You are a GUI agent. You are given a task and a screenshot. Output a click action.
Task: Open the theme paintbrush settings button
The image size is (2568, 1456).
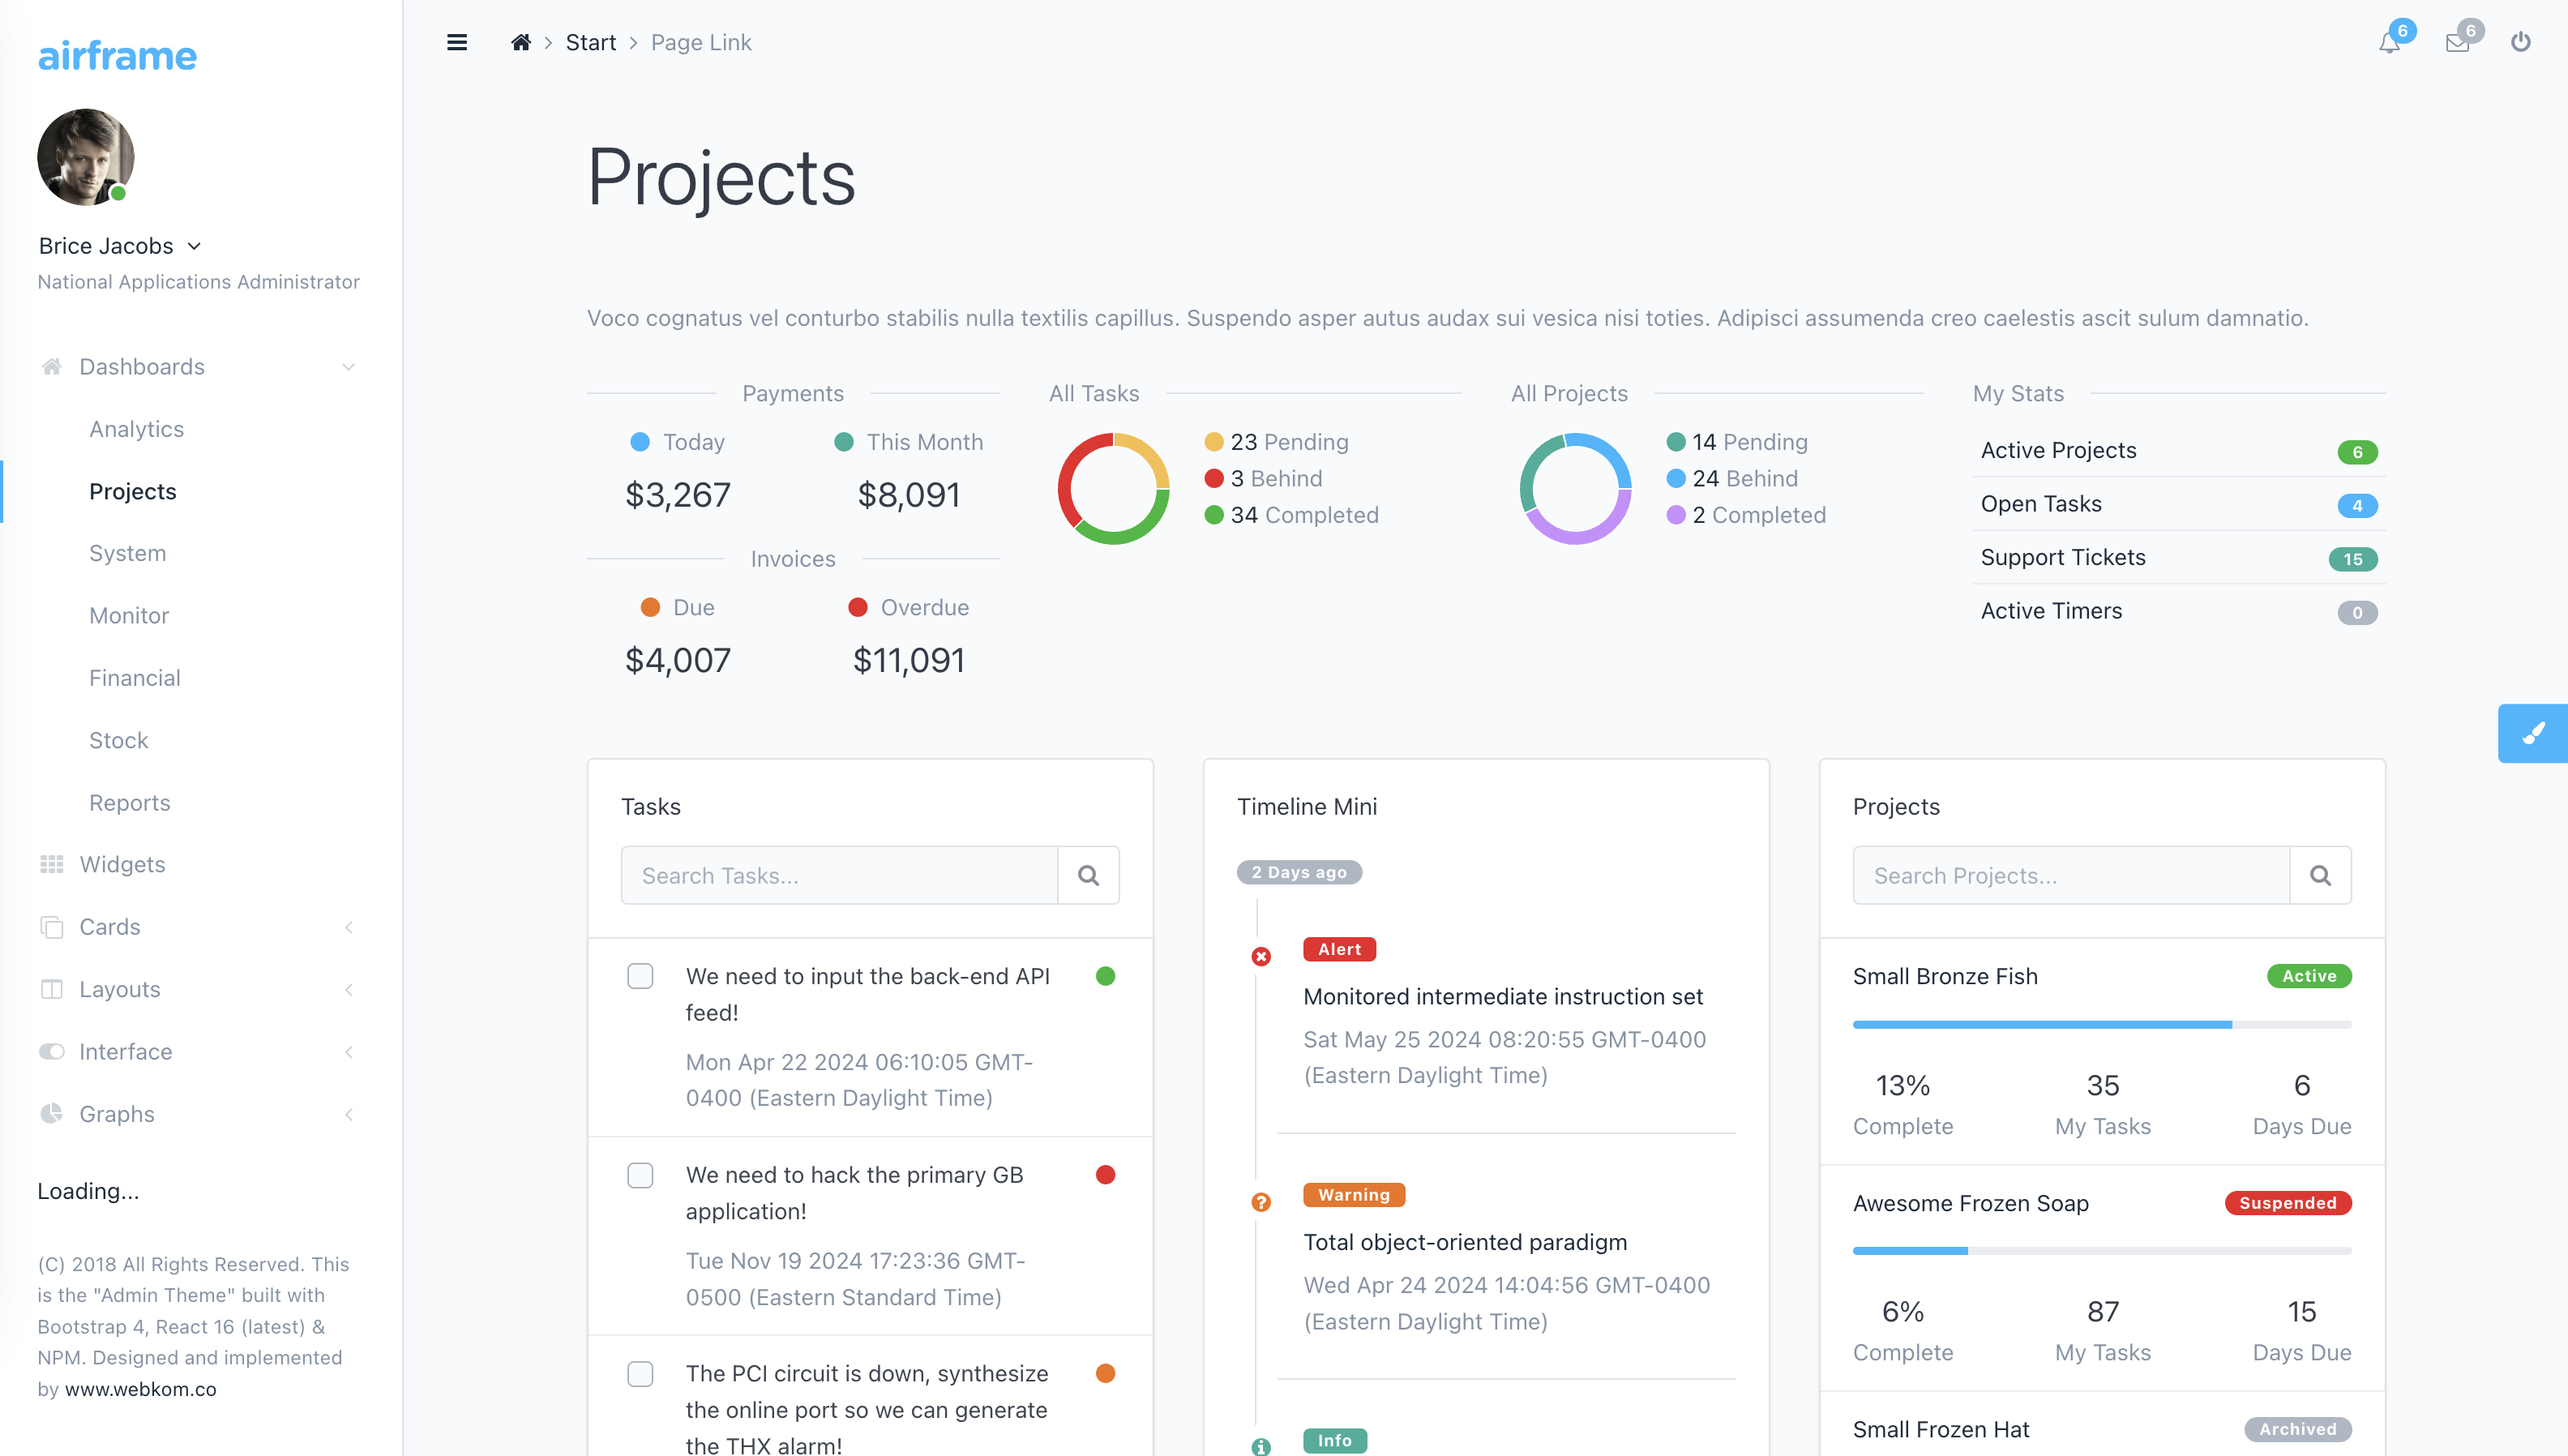pos(2533,733)
